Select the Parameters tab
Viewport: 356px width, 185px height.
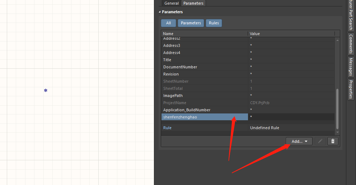[x=193, y=3]
